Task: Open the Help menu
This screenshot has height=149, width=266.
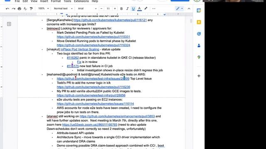Action: click(95, 1)
